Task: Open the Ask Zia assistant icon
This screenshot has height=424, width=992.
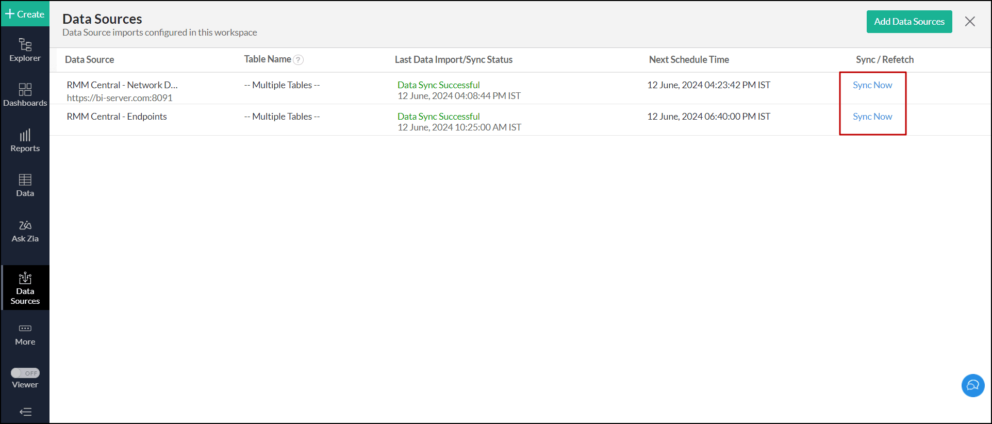Action: [x=25, y=231]
